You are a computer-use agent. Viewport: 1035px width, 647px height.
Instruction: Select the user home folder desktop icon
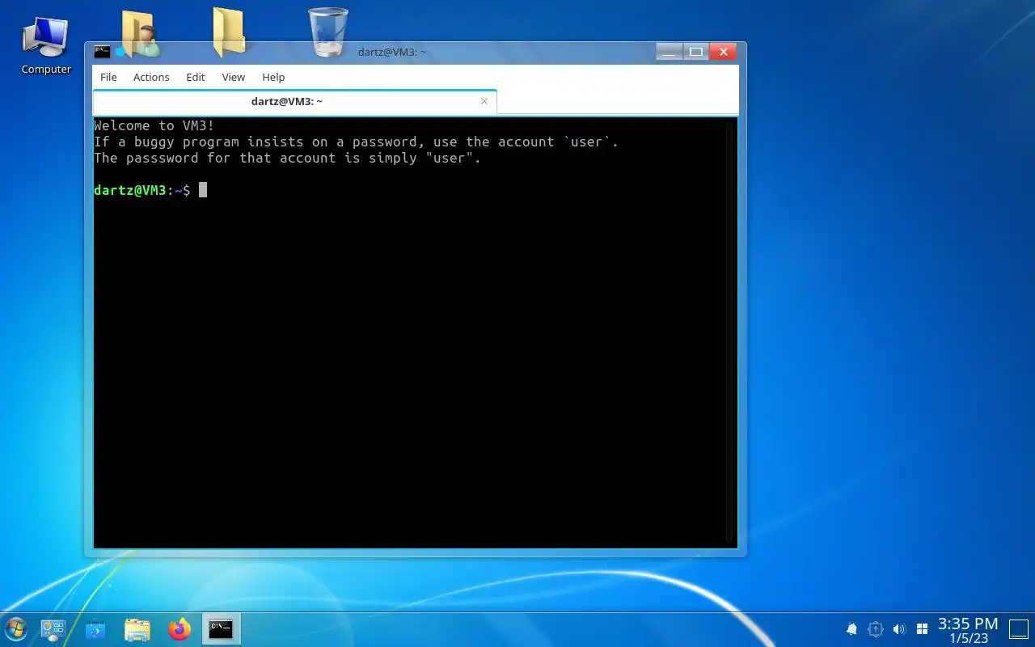coord(140,33)
